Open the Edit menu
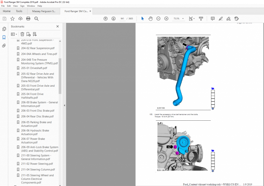 pos(9,6)
